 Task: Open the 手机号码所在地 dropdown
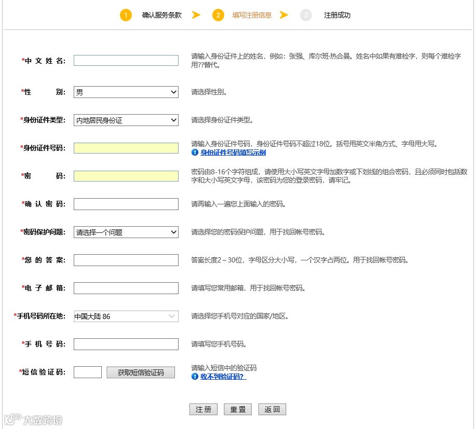126,316
